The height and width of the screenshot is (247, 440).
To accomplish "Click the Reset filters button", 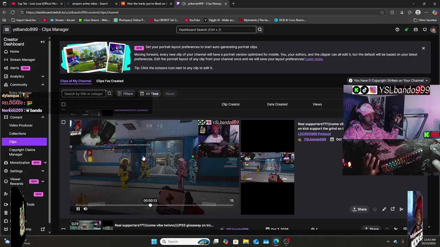I will 170,94.
